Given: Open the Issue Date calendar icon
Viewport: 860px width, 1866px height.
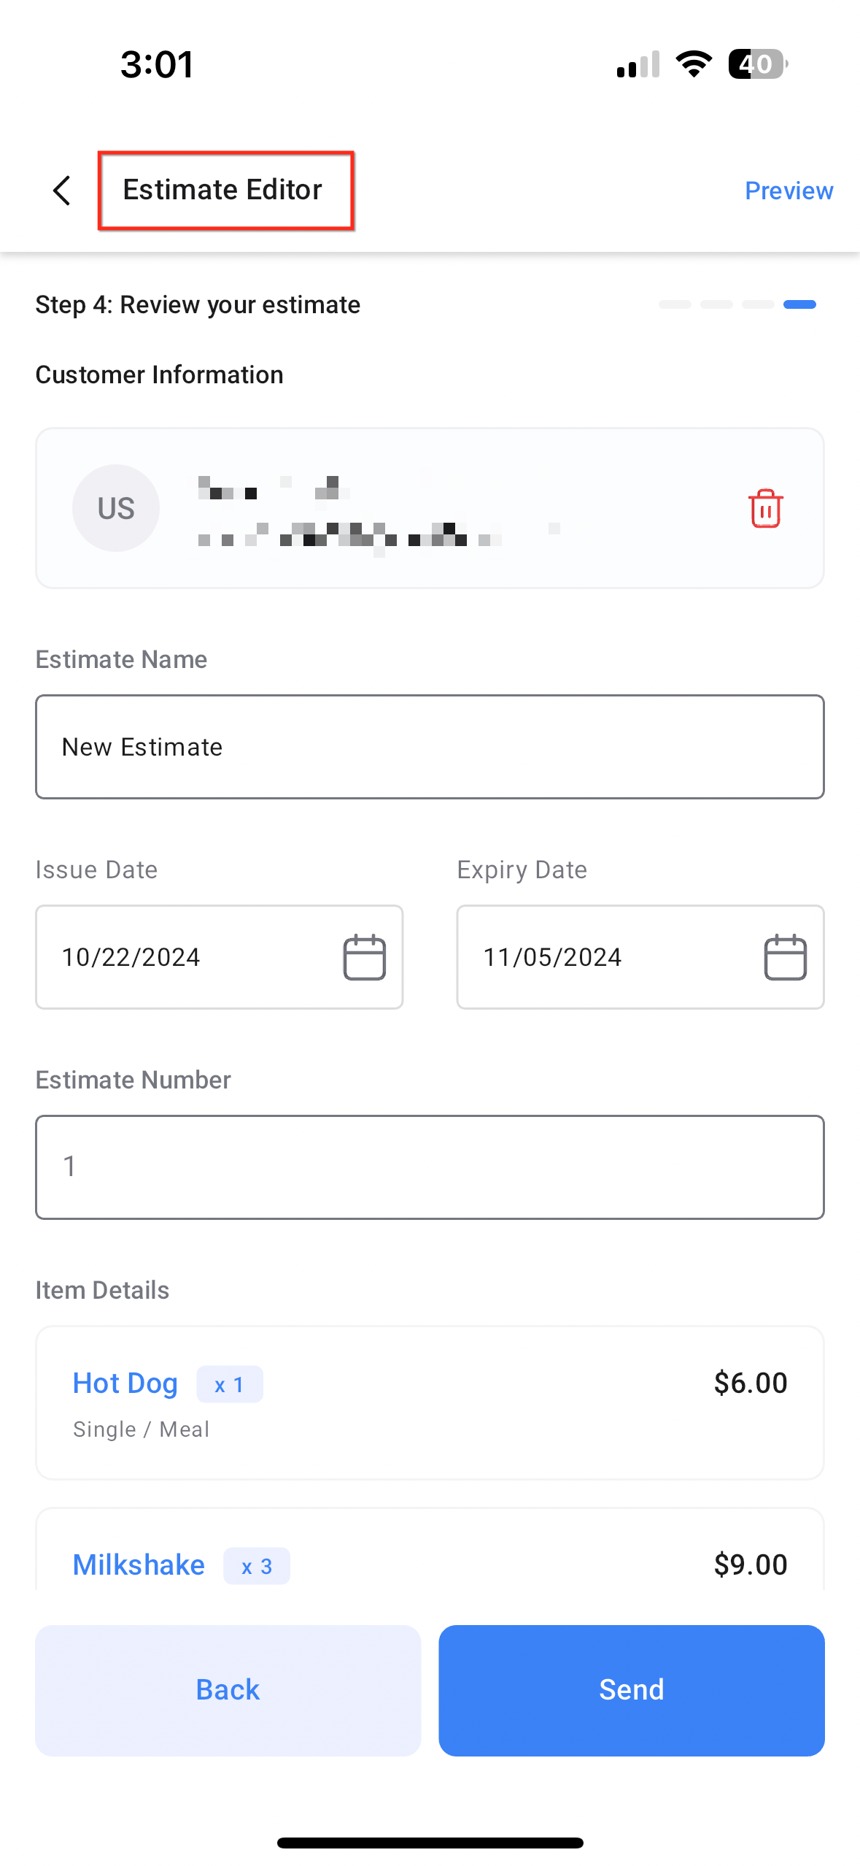Looking at the screenshot, I should (364, 957).
